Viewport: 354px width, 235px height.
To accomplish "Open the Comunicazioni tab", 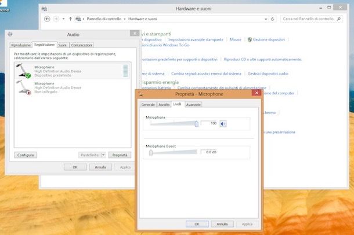I will [82, 45].
